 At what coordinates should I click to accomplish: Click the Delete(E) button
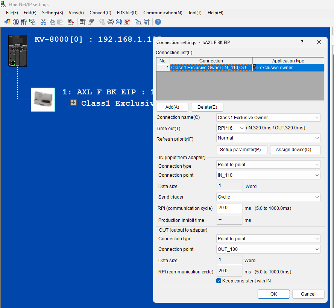click(207, 107)
